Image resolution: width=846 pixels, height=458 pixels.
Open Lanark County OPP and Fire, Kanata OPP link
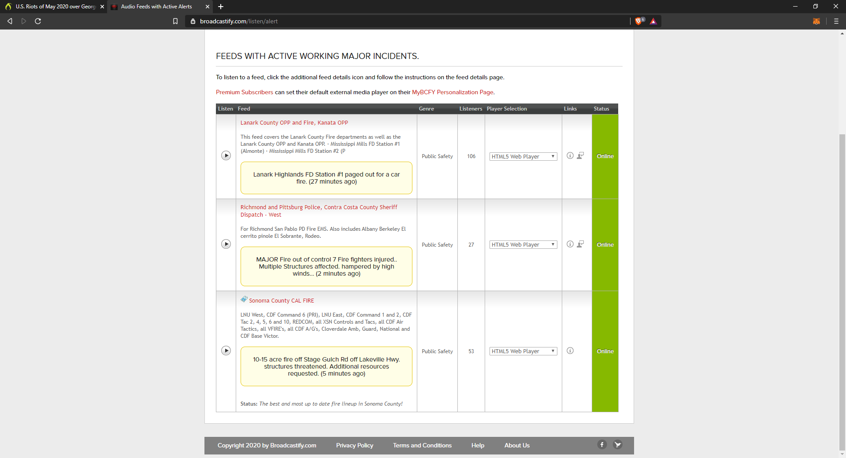coord(294,123)
